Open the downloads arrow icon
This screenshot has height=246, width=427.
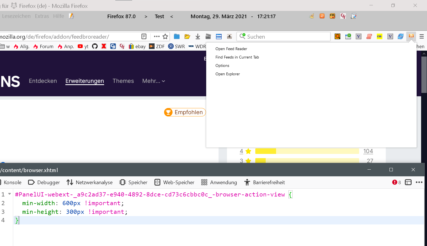click(198, 36)
